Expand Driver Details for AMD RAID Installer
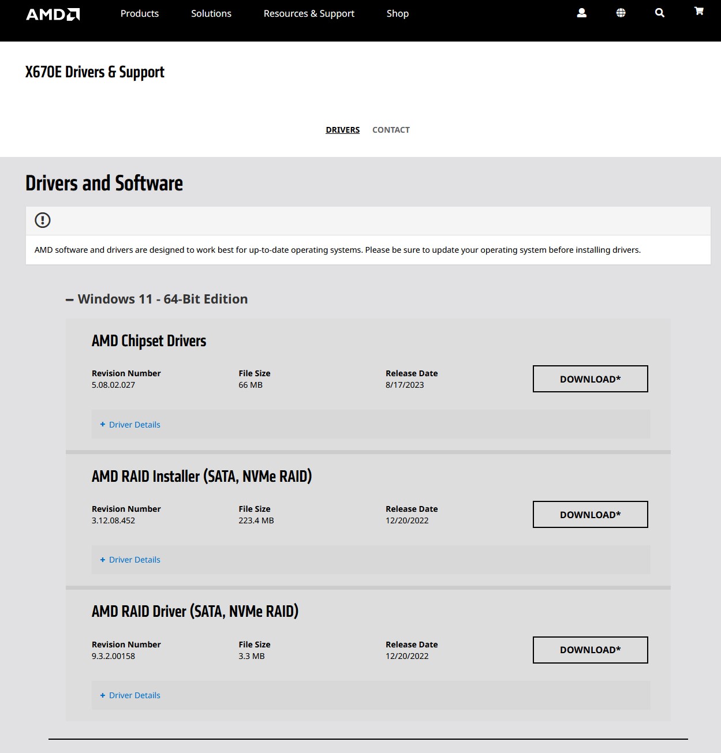This screenshot has height=753, width=721. [130, 560]
